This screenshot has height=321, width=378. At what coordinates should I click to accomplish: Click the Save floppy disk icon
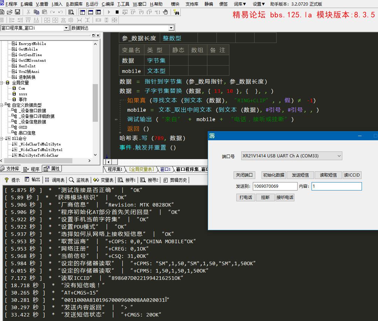point(17,12)
